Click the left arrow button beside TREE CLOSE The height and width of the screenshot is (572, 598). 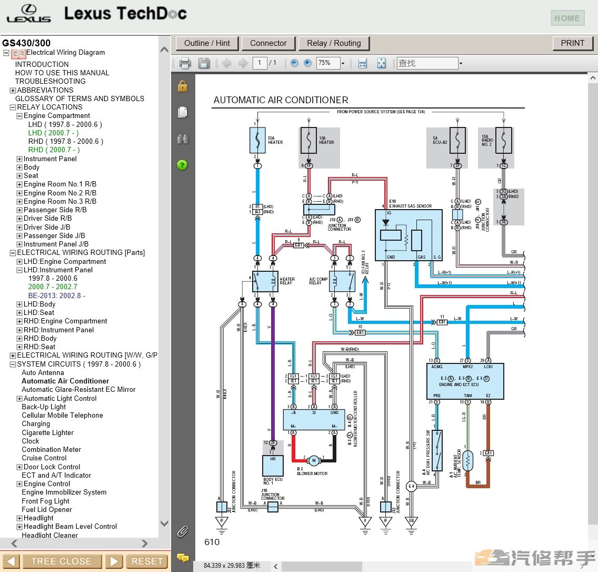pyautogui.click(x=11, y=561)
